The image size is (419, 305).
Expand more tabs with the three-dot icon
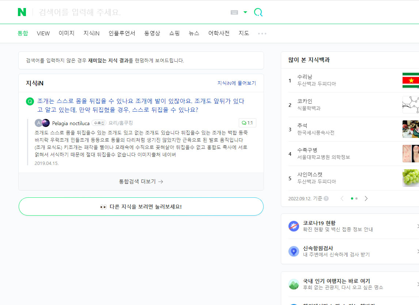(x=262, y=34)
